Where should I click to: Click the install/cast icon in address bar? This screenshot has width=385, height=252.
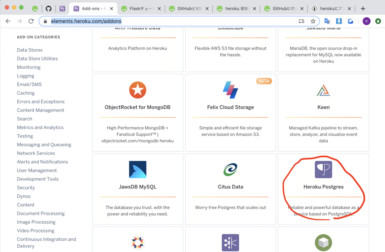[301, 21]
